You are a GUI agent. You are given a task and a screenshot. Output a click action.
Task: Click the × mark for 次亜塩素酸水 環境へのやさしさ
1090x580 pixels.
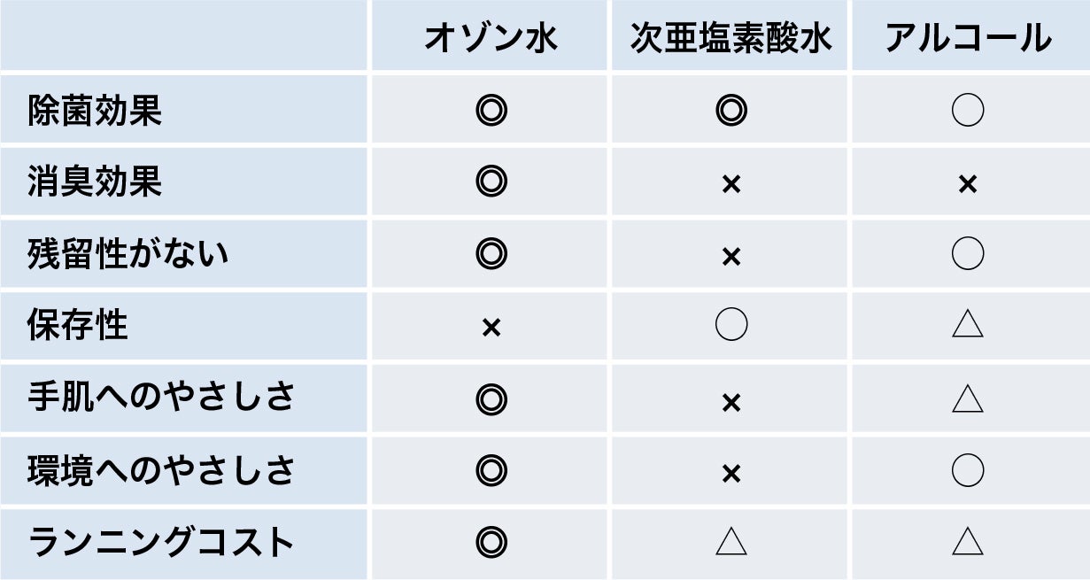[x=731, y=474]
